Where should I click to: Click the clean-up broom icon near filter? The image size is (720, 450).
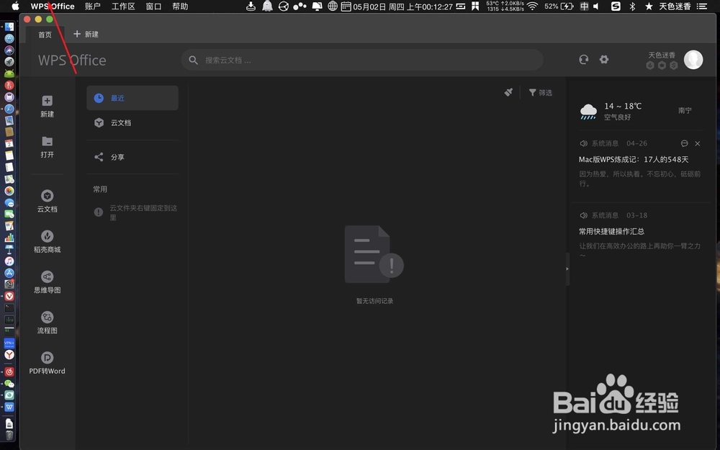pos(508,92)
